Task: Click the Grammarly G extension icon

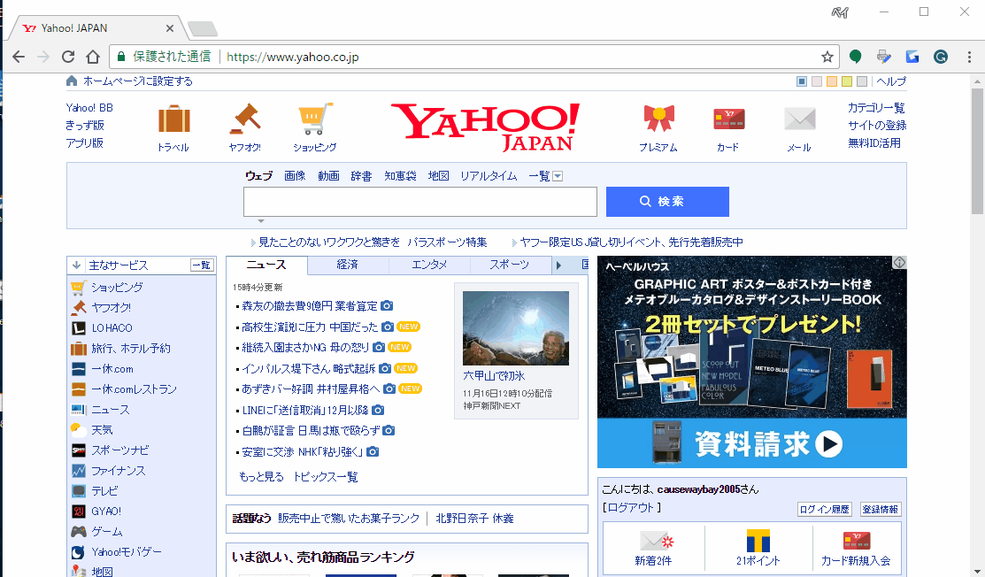Action: click(x=941, y=57)
